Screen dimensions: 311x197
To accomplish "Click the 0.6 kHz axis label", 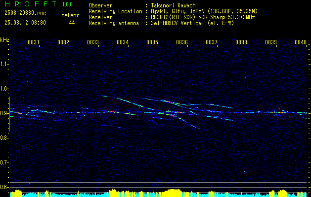I will [4, 187].
